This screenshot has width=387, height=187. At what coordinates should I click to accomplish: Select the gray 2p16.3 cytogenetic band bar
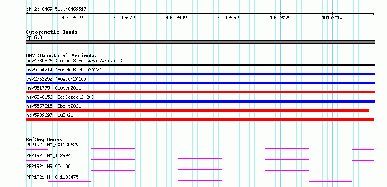click(x=200, y=42)
